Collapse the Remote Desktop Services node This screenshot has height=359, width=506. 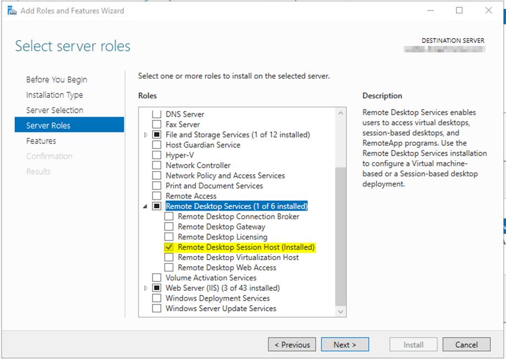tap(146, 206)
